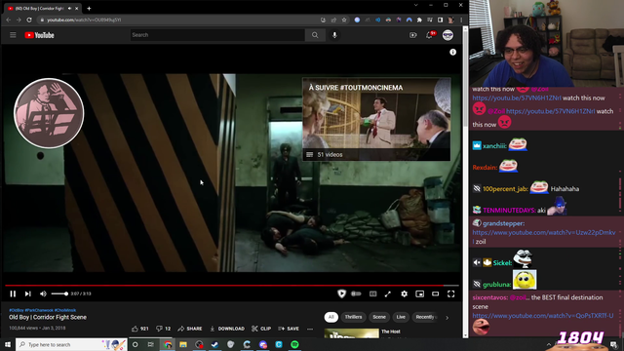This screenshot has height=351, width=624.
Task: Click the SHARE button
Action: pos(190,329)
